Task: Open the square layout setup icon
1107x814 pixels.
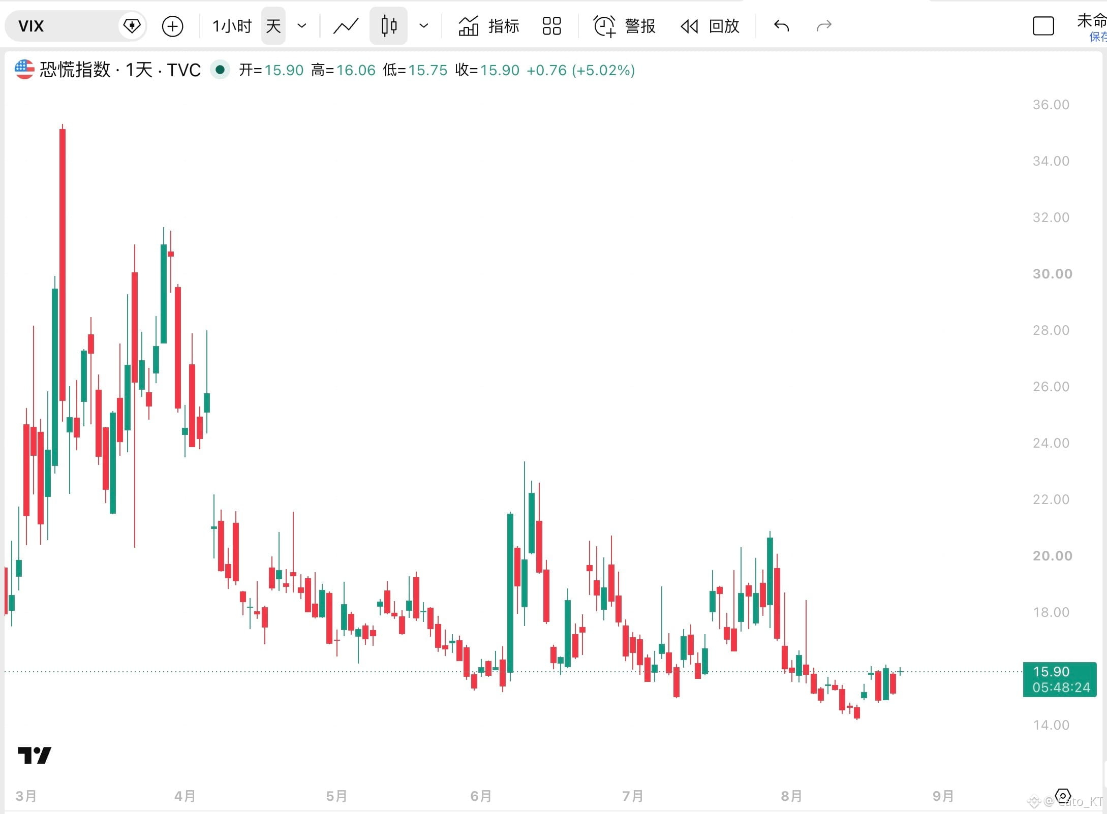Action: 1043,26
